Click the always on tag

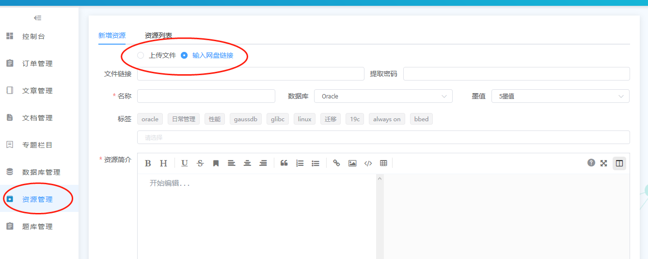(x=387, y=119)
